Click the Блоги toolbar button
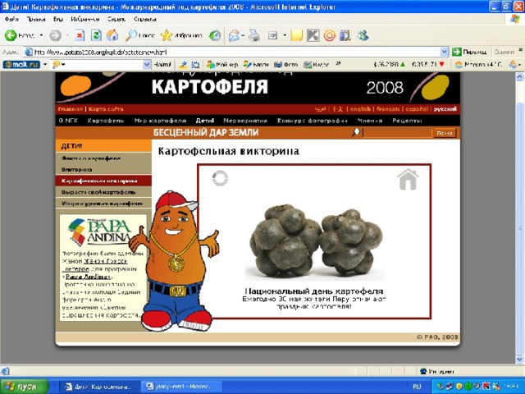This screenshot has height=394, width=525. pyautogui.click(x=256, y=64)
